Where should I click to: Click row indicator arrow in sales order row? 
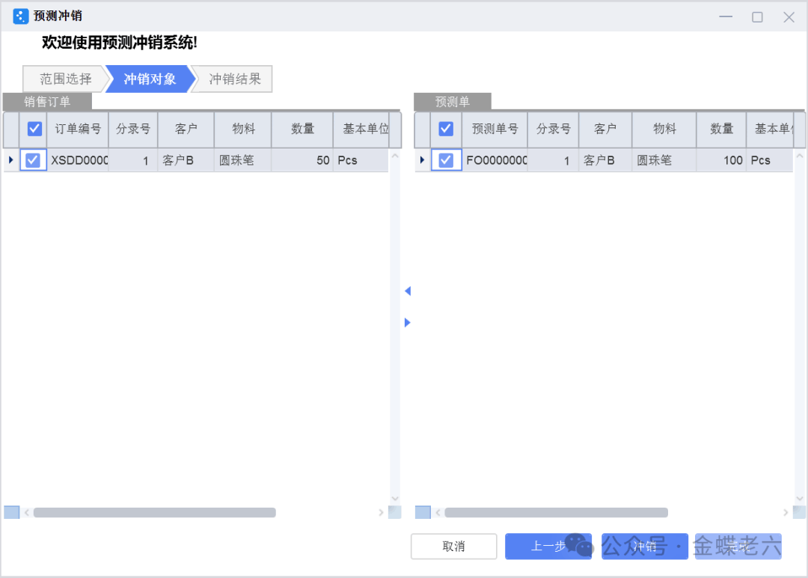click(10, 160)
